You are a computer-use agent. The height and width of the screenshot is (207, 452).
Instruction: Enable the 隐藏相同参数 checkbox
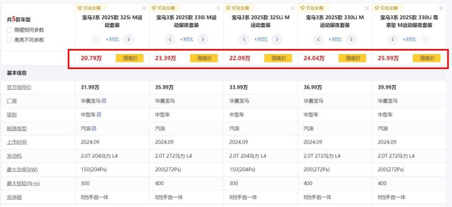pyautogui.click(x=9, y=30)
